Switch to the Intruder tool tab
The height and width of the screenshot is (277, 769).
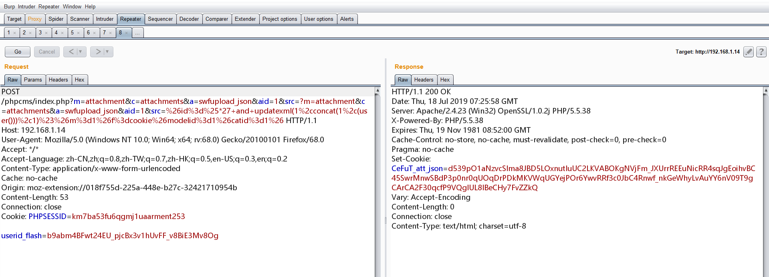pyautogui.click(x=105, y=19)
